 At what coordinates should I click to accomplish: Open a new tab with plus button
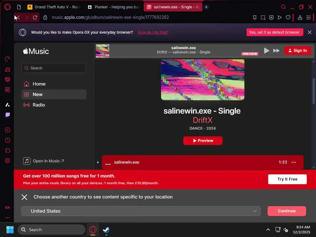206,7
